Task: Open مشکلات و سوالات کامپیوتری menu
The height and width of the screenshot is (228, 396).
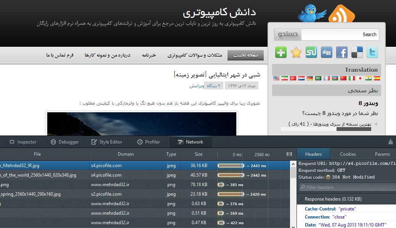Action: [x=195, y=55]
